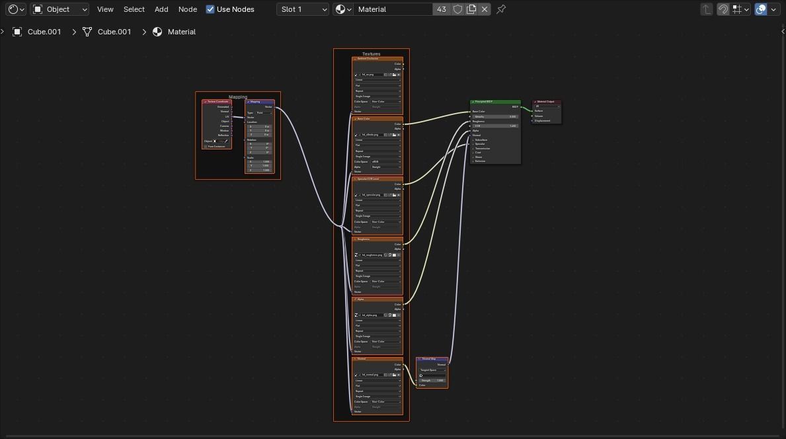Image resolution: width=786 pixels, height=439 pixels.
Task: Click Material label in breadcrumbs
Action: 182,32
